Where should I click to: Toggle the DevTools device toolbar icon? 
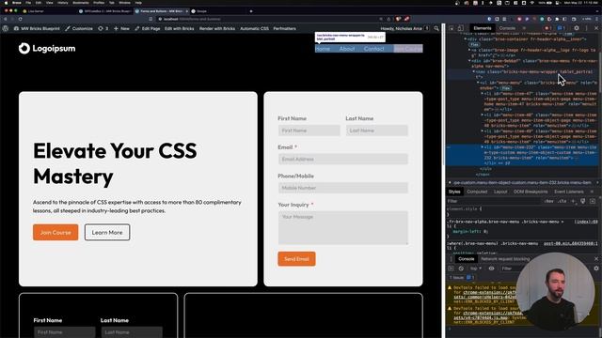pyautogui.click(x=461, y=28)
